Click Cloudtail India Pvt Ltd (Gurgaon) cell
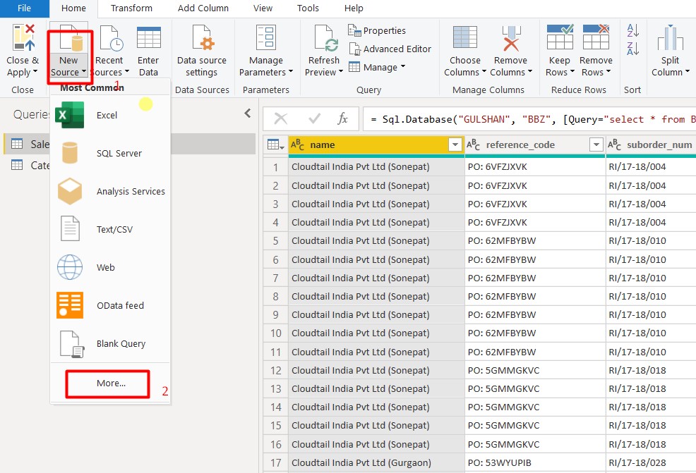696x473 pixels. click(376, 463)
